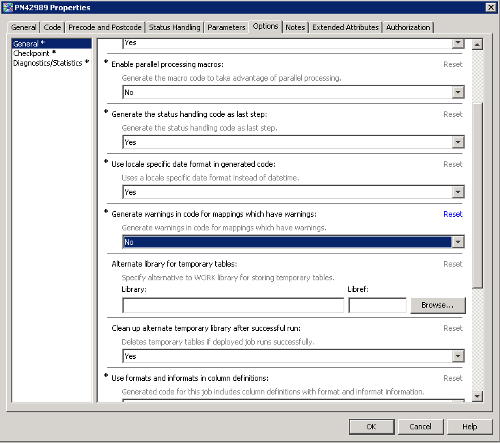Switch to Precode and Postcode tab
The image size is (500, 443).
[105, 27]
